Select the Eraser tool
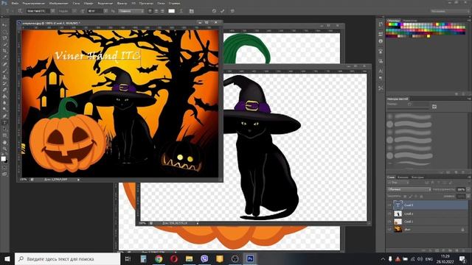The image size is (472, 265). coord(4,90)
